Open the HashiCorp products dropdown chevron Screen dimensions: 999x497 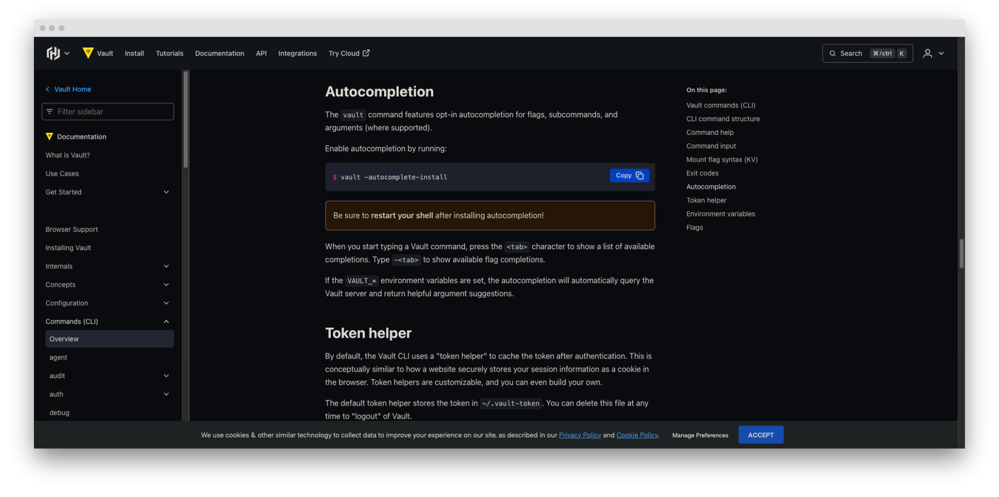67,53
